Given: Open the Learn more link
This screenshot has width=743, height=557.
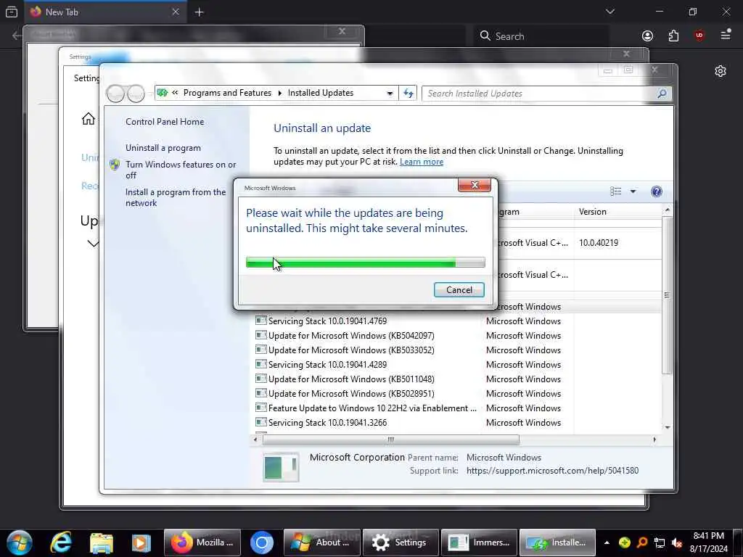Looking at the screenshot, I should point(422,162).
